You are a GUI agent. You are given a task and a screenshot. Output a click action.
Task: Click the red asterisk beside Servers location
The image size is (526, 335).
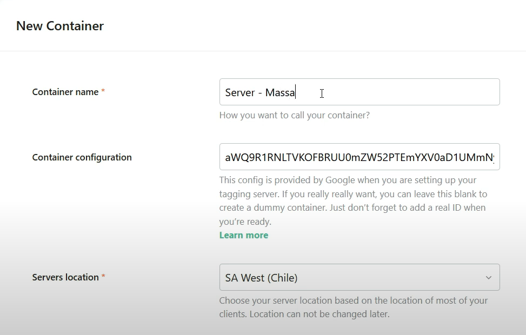pos(103,276)
